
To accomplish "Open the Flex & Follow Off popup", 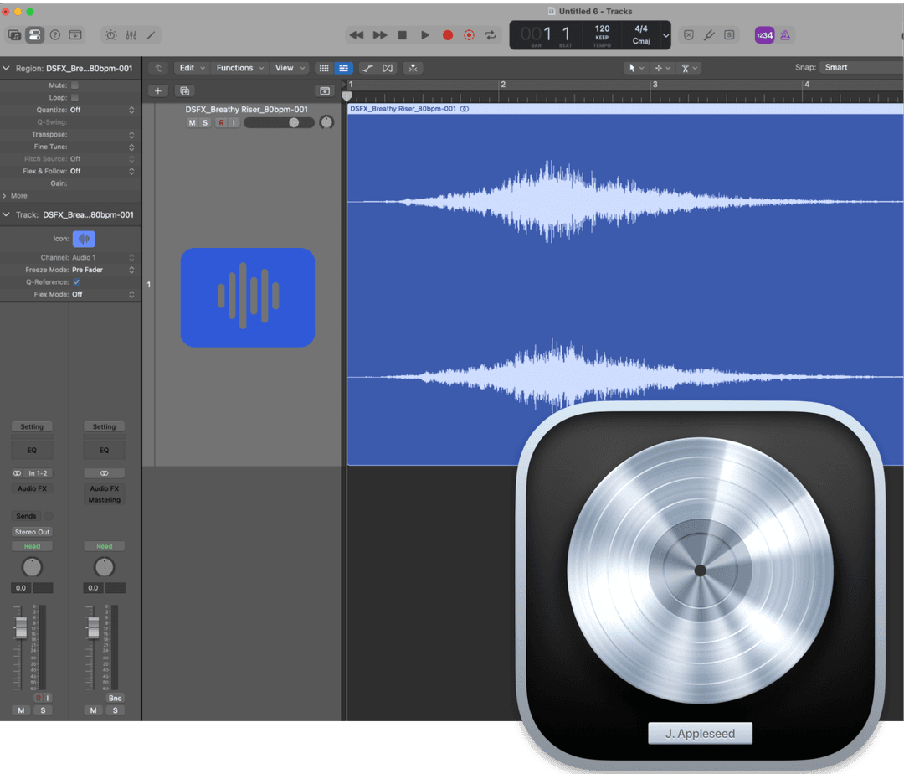I will point(103,171).
